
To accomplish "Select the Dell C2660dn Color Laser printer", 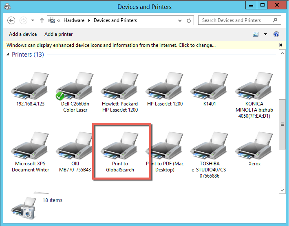I will point(75,87).
